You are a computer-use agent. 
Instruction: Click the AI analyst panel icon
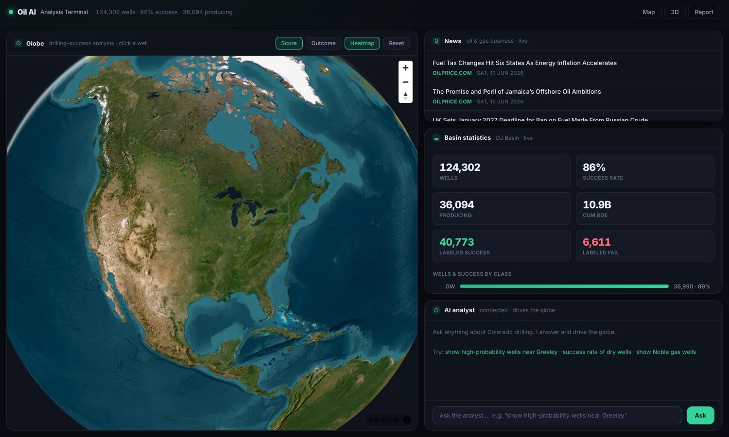coord(436,310)
